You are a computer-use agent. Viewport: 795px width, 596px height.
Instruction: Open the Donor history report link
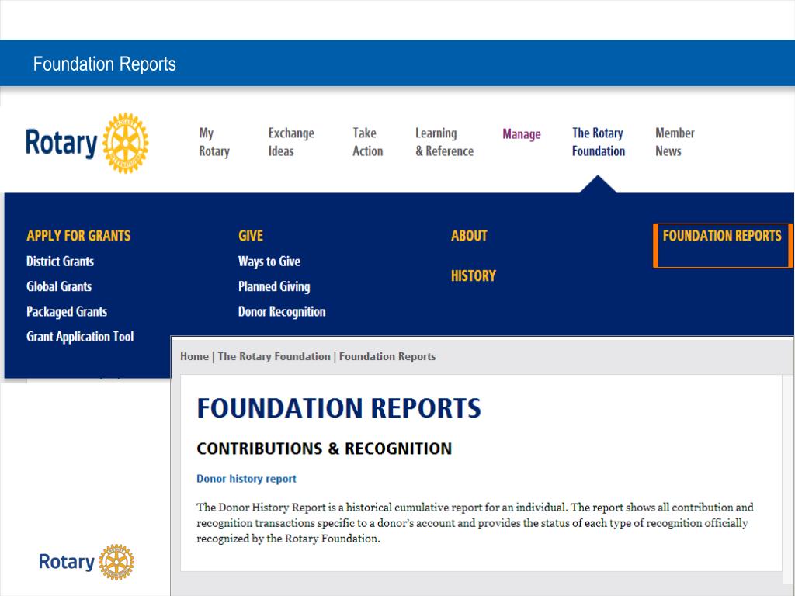click(246, 479)
